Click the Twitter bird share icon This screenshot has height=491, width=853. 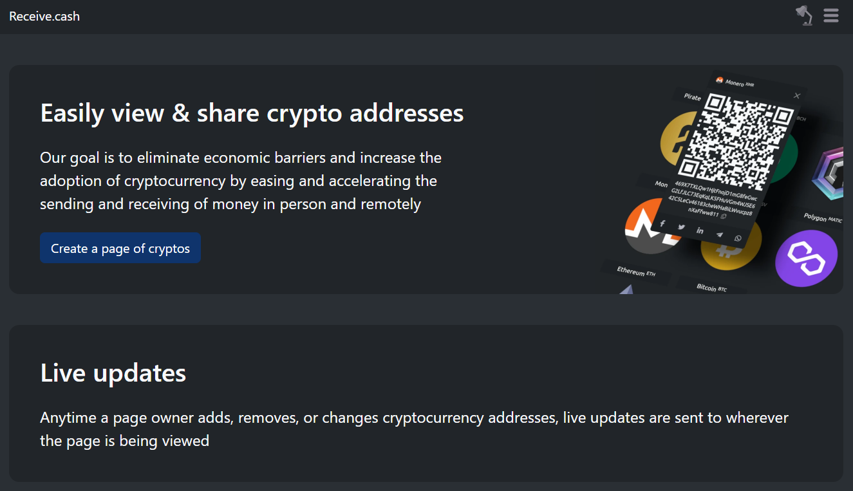(681, 227)
